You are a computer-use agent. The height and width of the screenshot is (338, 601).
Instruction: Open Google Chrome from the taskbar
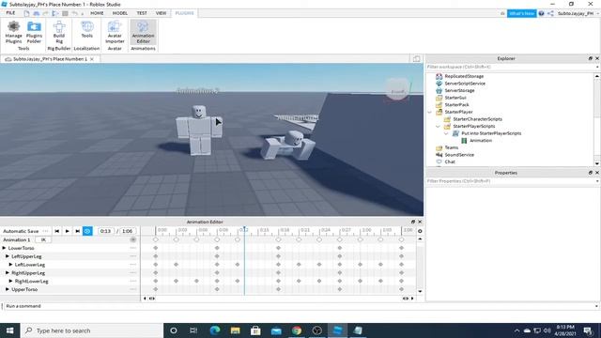(x=297, y=330)
